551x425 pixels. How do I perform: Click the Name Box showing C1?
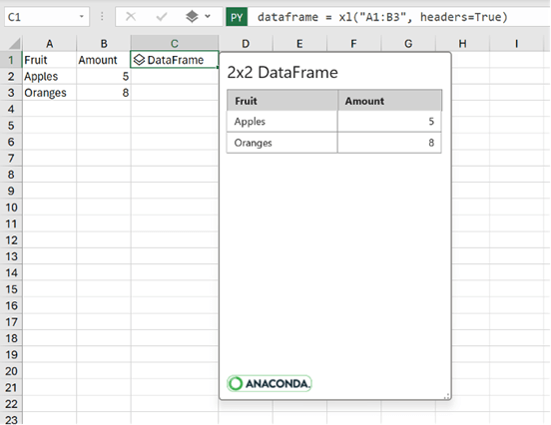[x=47, y=17]
